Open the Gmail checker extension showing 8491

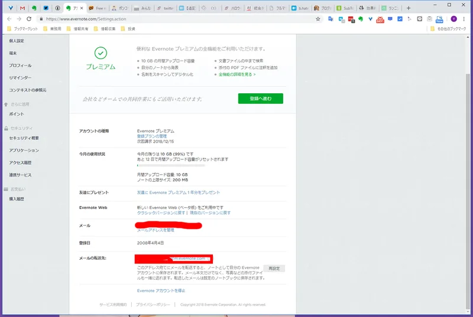(380, 19)
